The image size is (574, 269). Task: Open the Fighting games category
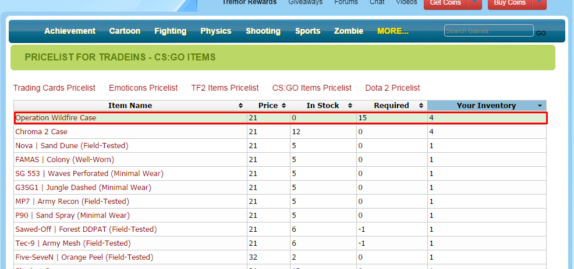pos(170,31)
